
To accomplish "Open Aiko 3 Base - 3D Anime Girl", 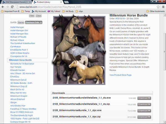I will pos(23,73).
